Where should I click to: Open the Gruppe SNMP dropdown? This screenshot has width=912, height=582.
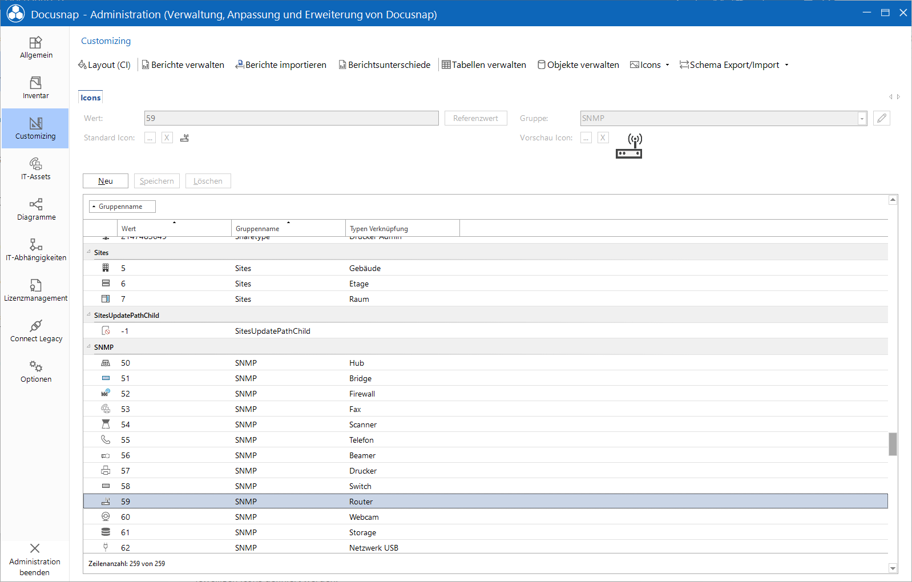862,118
